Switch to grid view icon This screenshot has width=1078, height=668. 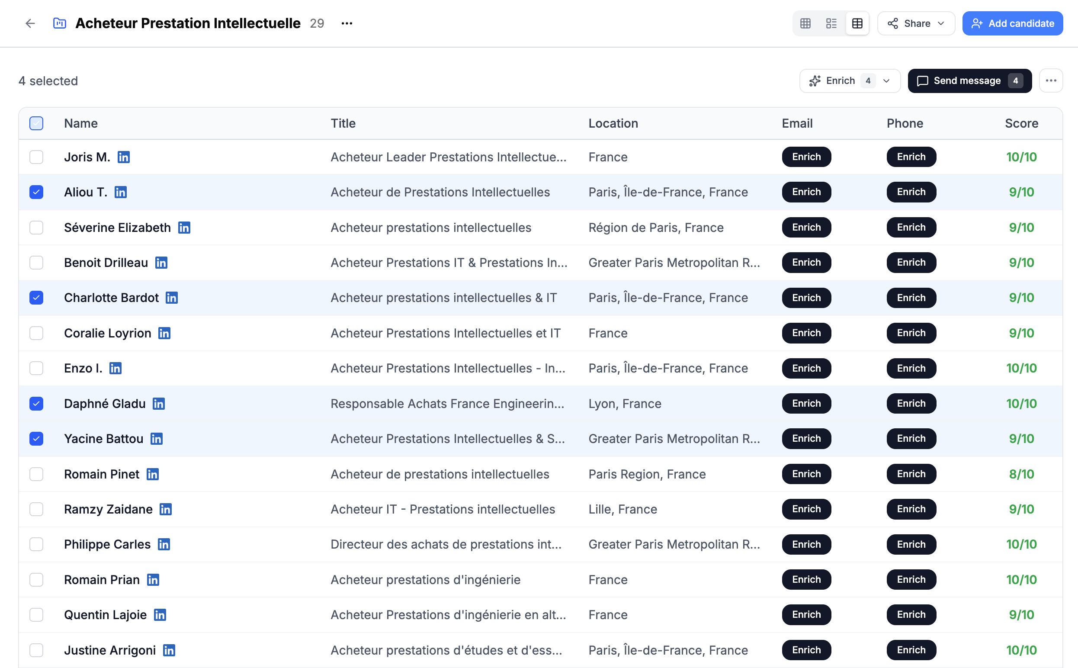[805, 23]
